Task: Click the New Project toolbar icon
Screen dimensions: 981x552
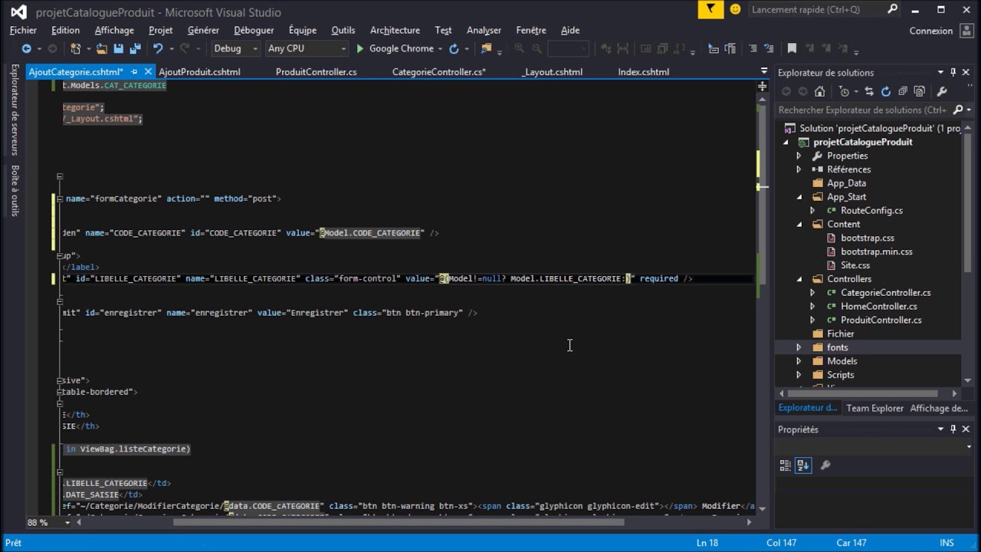Action: click(75, 48)
